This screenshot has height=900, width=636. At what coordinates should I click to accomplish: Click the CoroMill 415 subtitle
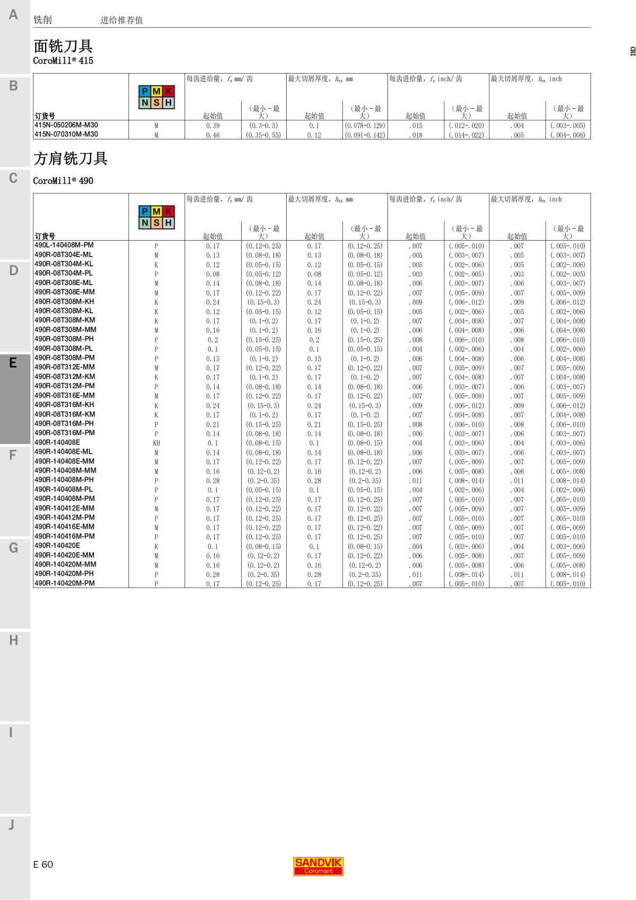pyautogui.click(x=63, y=61)
